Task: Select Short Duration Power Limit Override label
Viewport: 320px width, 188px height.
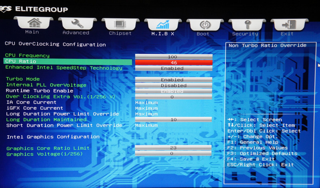Action: 64,125
